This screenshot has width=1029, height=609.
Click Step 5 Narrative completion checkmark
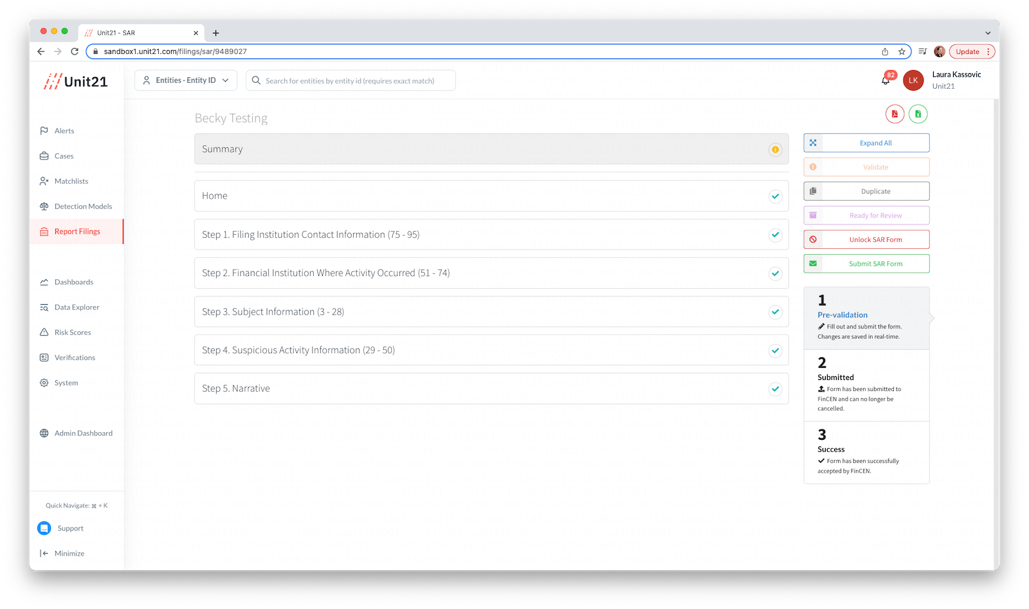pos(776,389)
